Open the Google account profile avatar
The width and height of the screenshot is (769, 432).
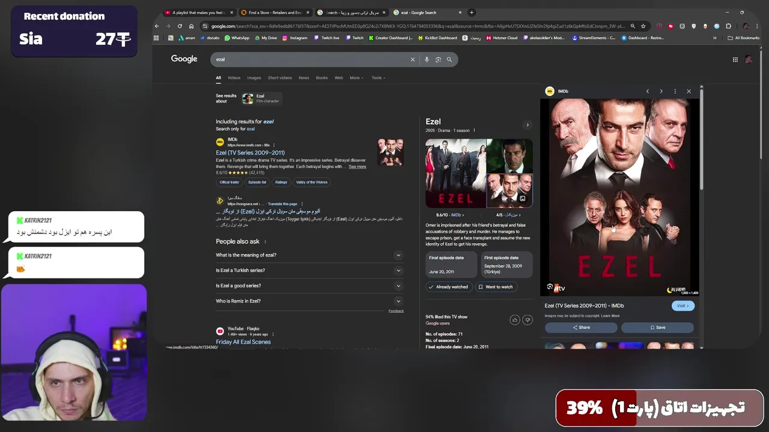[748, 59]
